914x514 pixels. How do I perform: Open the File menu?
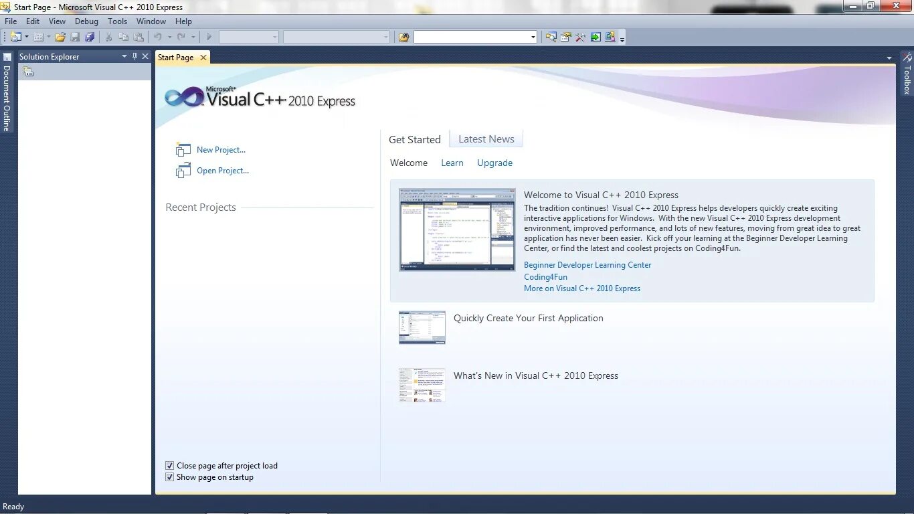(11, 21)
